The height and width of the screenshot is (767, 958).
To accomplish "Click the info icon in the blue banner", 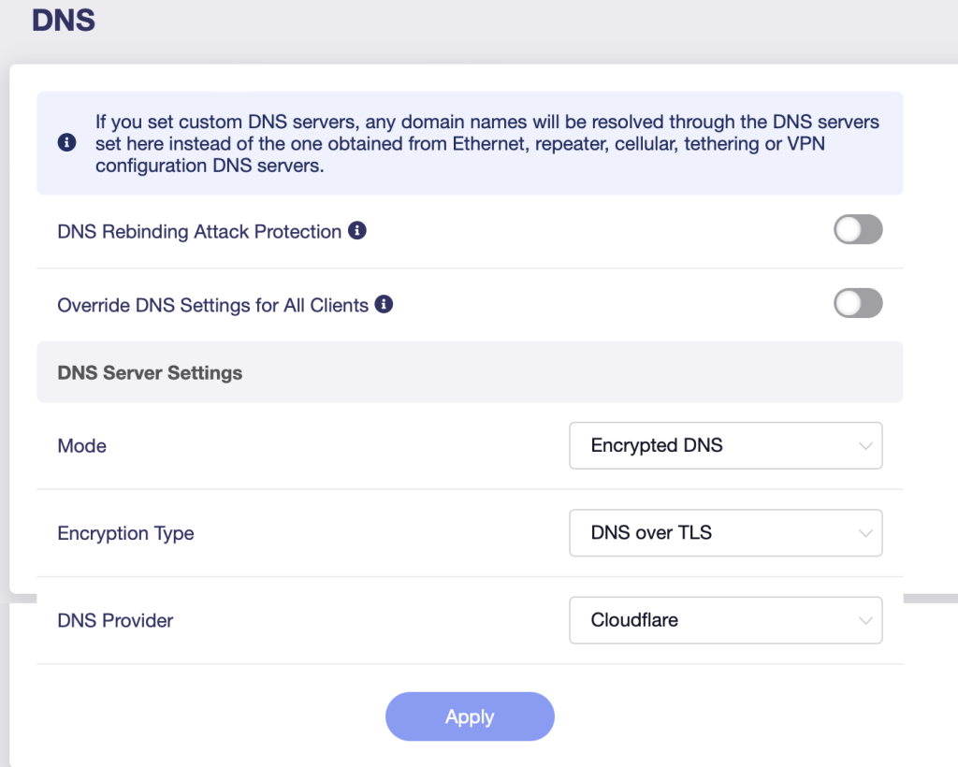I will click(66, 143).
